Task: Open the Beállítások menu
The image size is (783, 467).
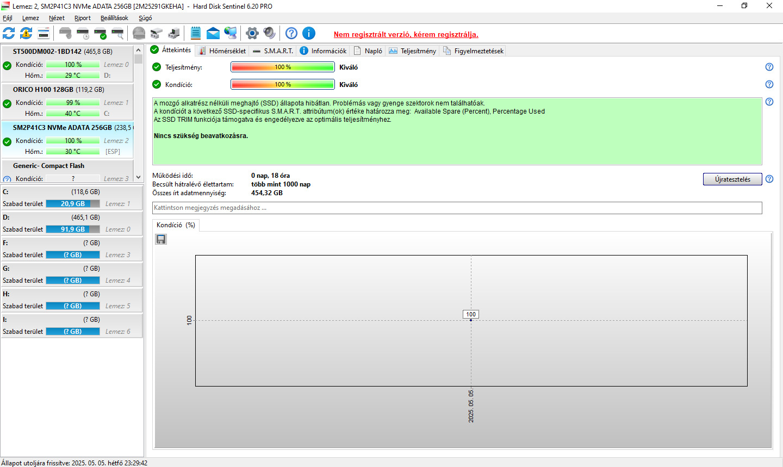Action: 114,18
